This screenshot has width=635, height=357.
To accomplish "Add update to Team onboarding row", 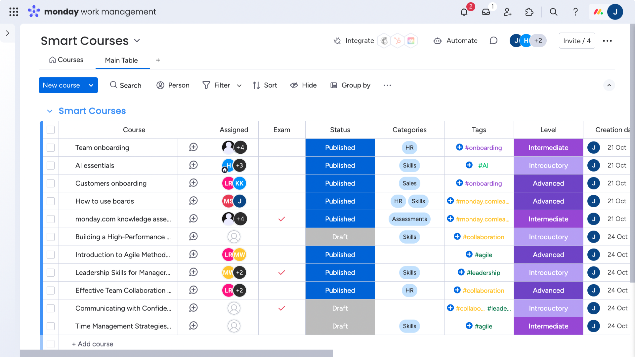I will pyautogui.click(x=193, y=147).
